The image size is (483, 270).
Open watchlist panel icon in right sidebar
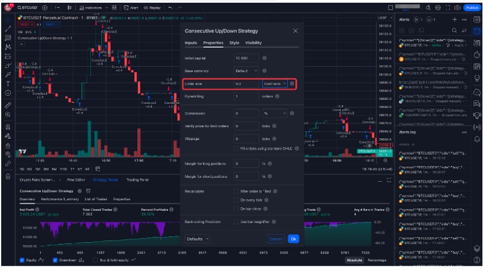coord(477,19)
